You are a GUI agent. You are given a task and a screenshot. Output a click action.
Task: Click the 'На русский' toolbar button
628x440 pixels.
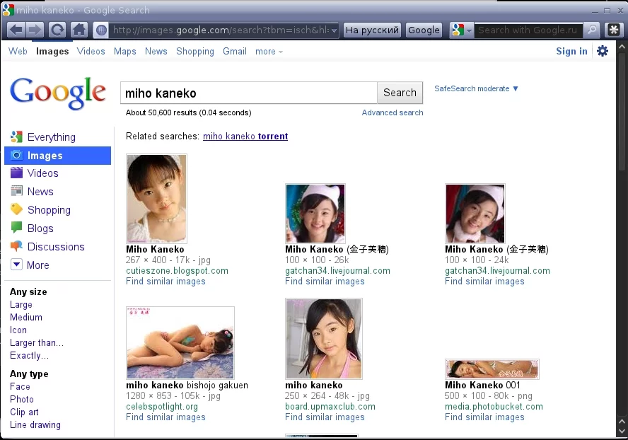372,30
